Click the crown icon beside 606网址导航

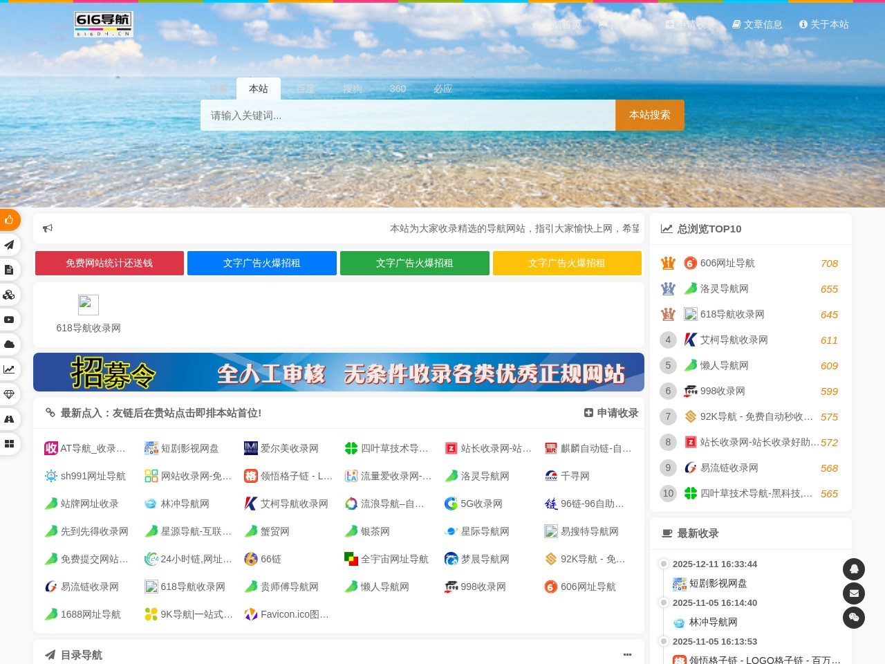pyautogui.click(x=668, y=263)
